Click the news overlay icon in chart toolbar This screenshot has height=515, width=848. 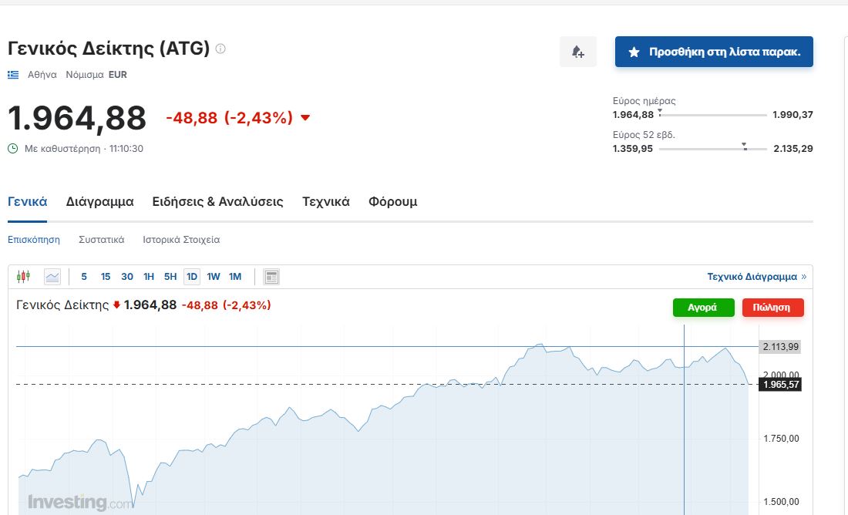(271, 276)
